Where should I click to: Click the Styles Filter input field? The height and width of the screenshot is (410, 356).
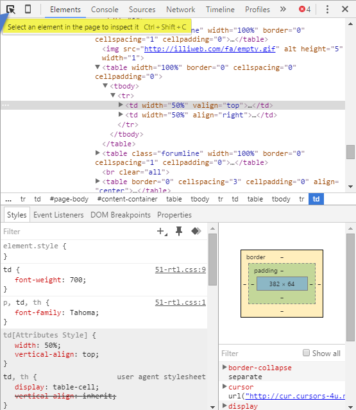click(x=78, y=232)
